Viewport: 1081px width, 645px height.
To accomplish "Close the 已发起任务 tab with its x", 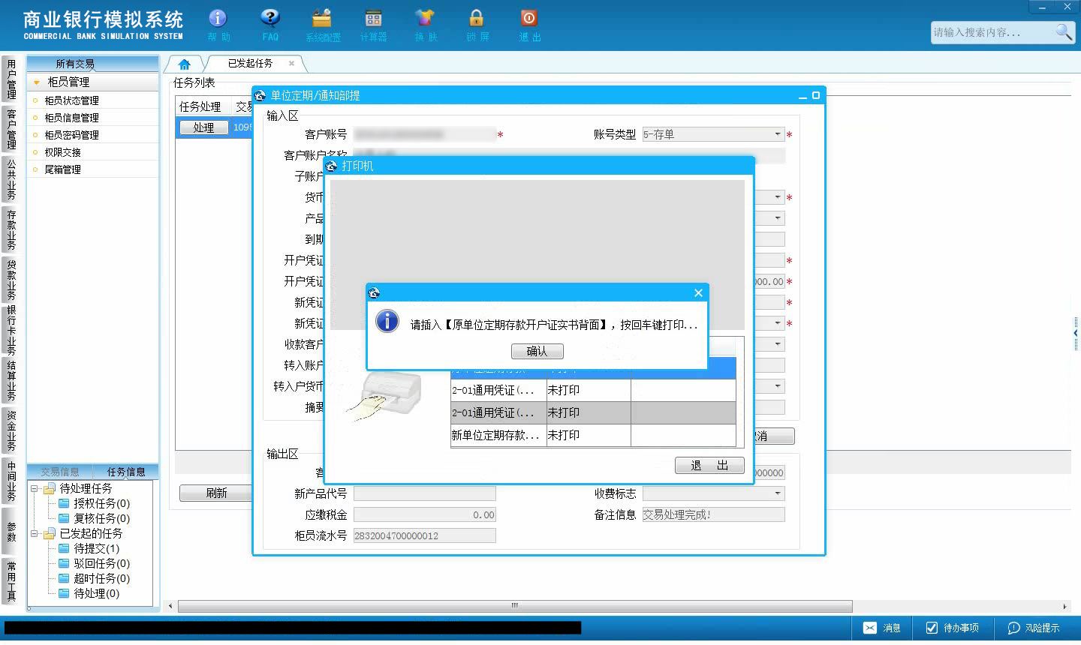I will [291, 64].
